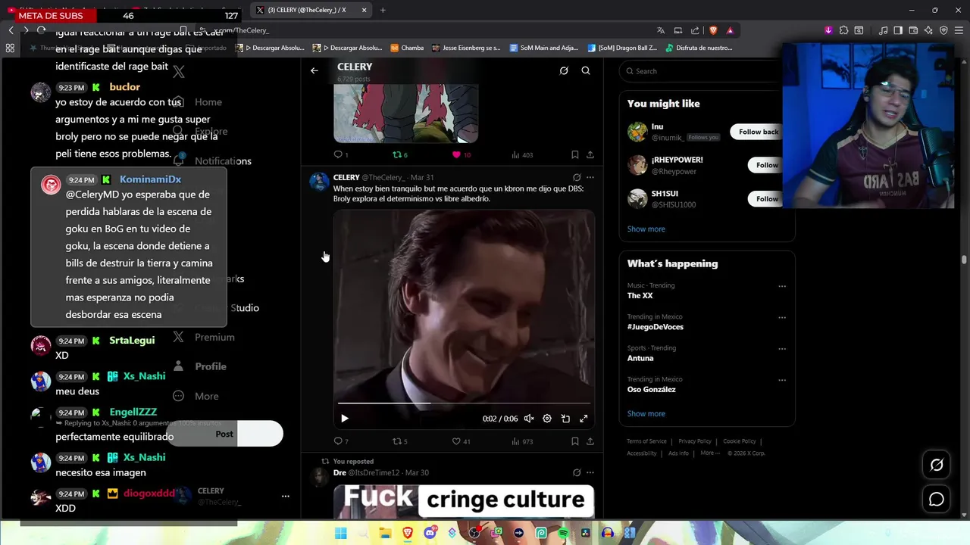This screenshot has height=545, width=970.
Task: Expand the video to fullscreen
Action: [x=584, y=419]
